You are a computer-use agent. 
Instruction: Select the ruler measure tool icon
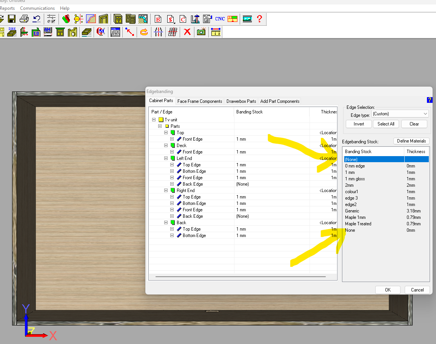(x=216, y=32)
